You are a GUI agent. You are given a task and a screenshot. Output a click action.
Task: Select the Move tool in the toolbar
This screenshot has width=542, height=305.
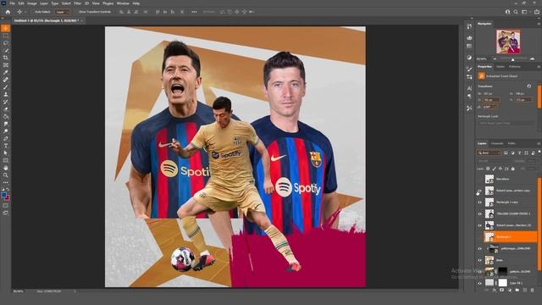click(6, 28)
